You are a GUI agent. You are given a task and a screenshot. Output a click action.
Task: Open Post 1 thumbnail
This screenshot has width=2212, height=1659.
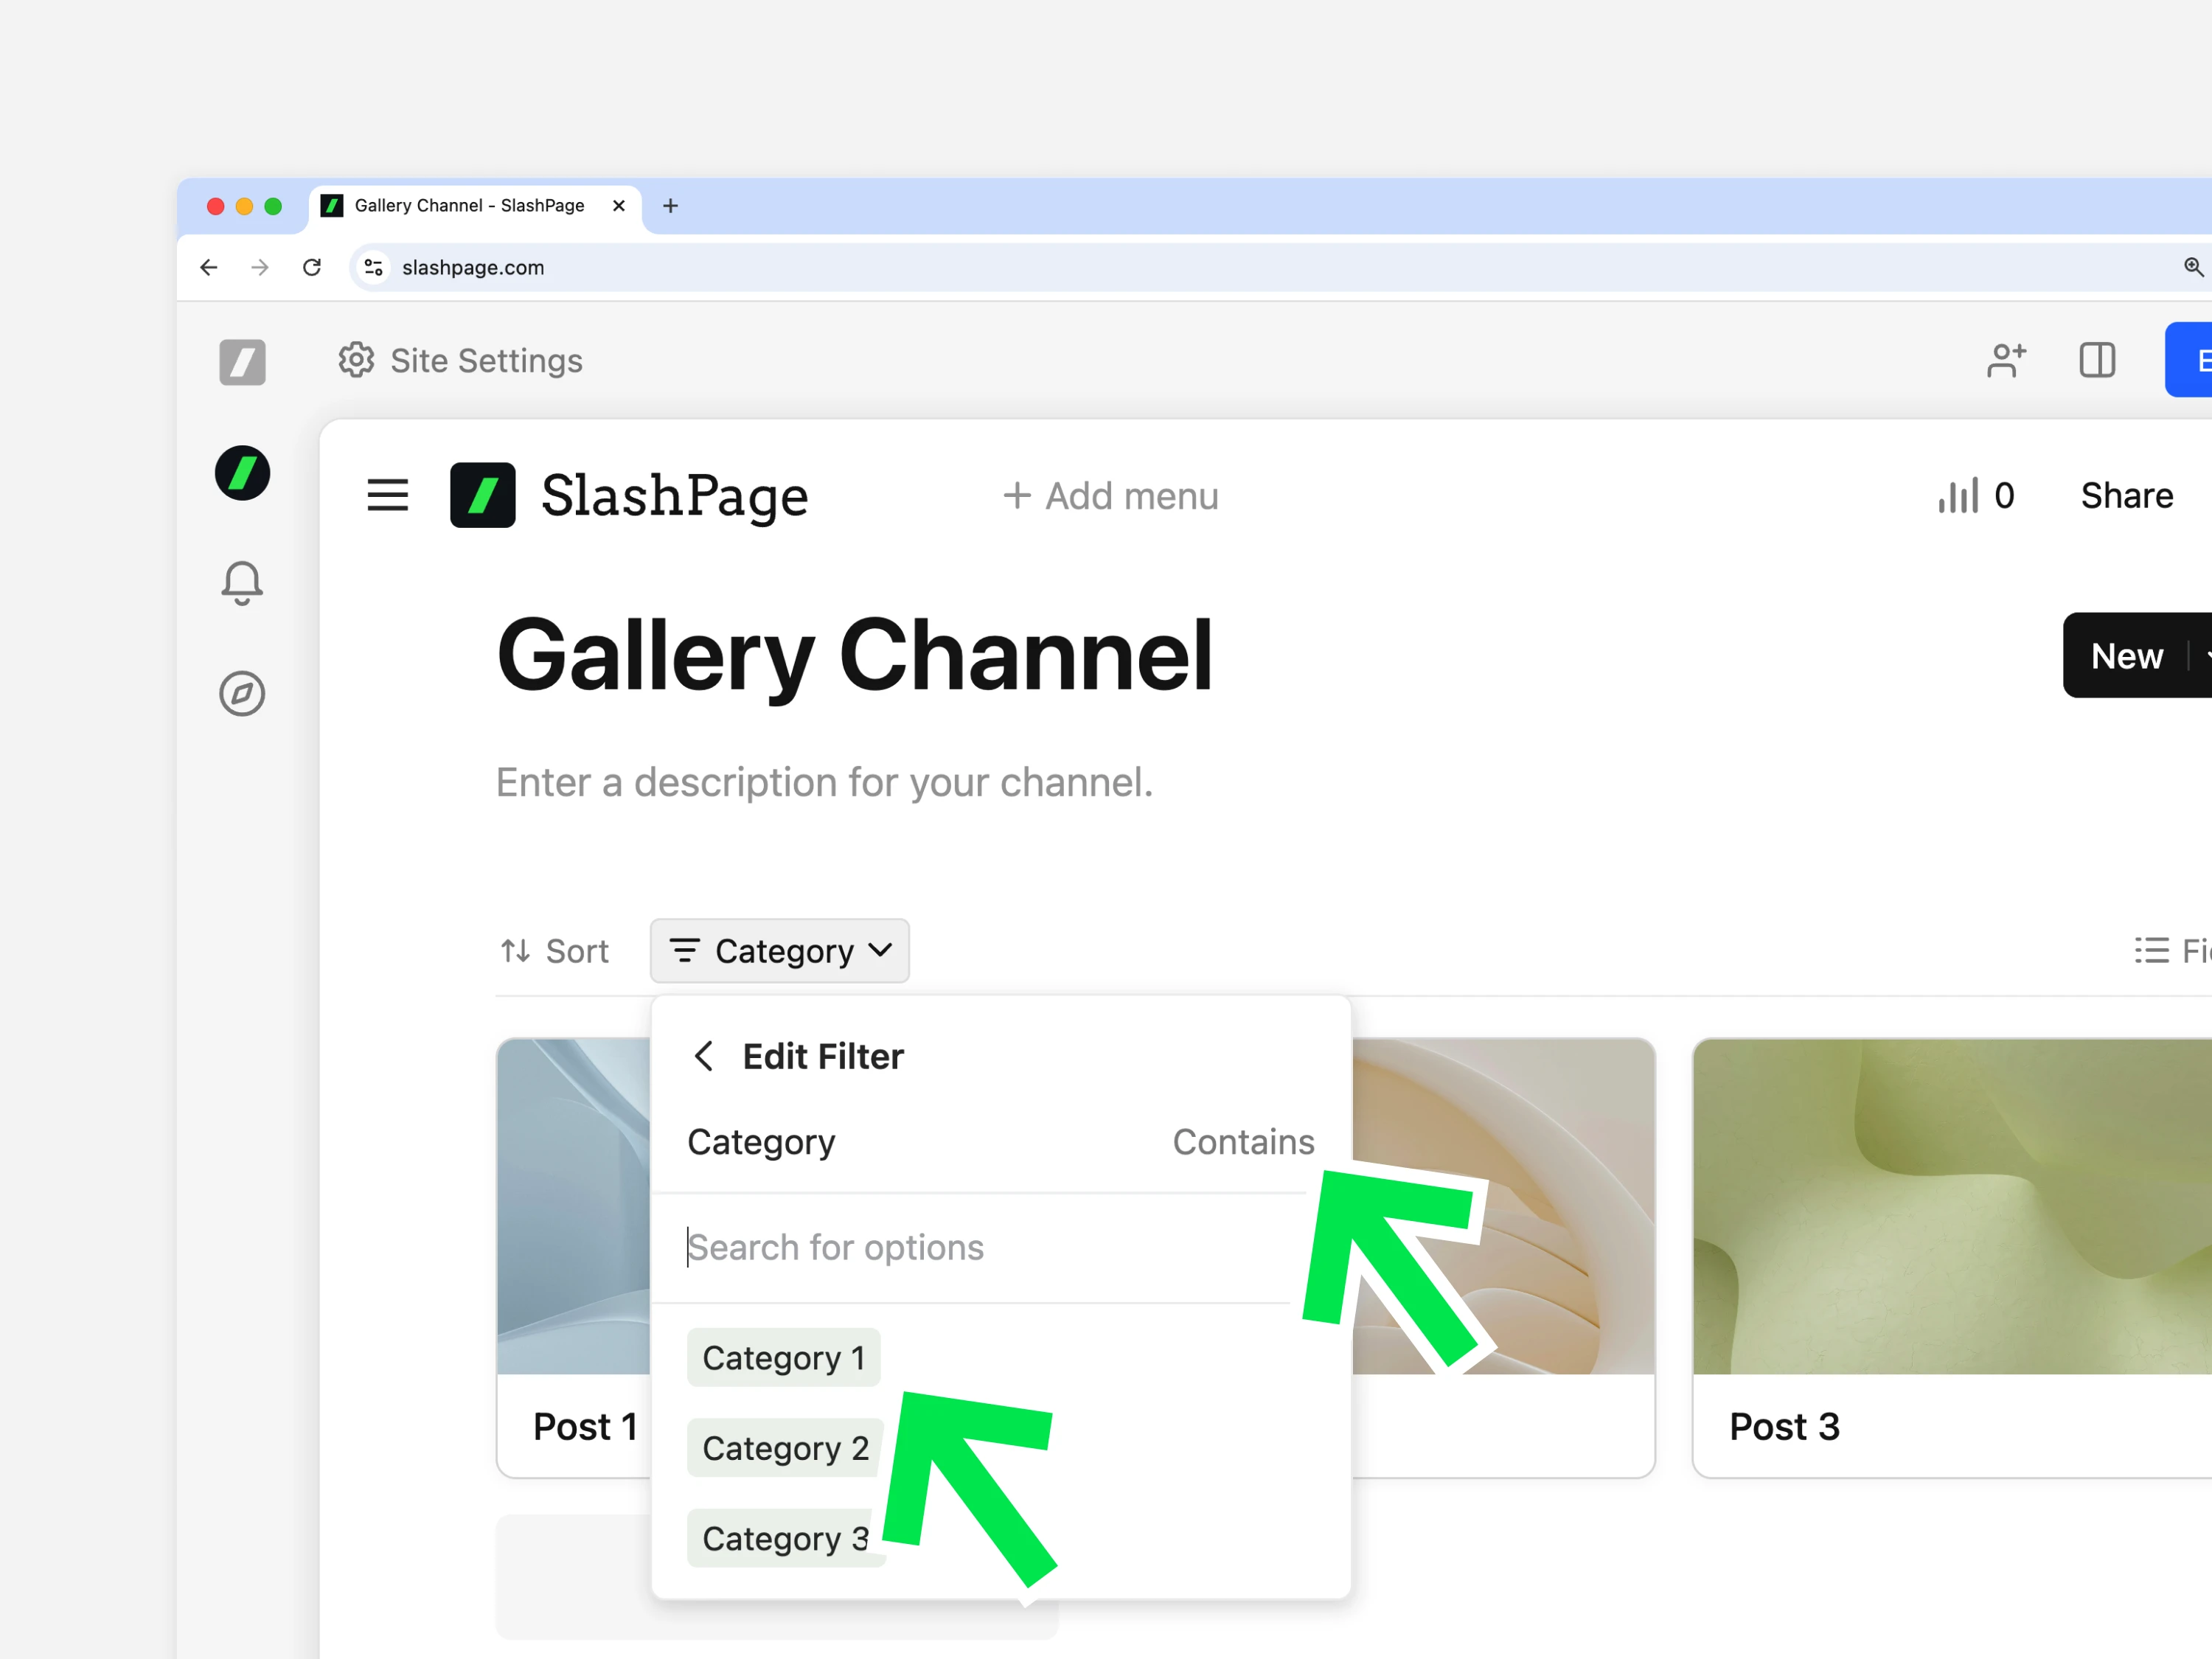(574, 1206)
